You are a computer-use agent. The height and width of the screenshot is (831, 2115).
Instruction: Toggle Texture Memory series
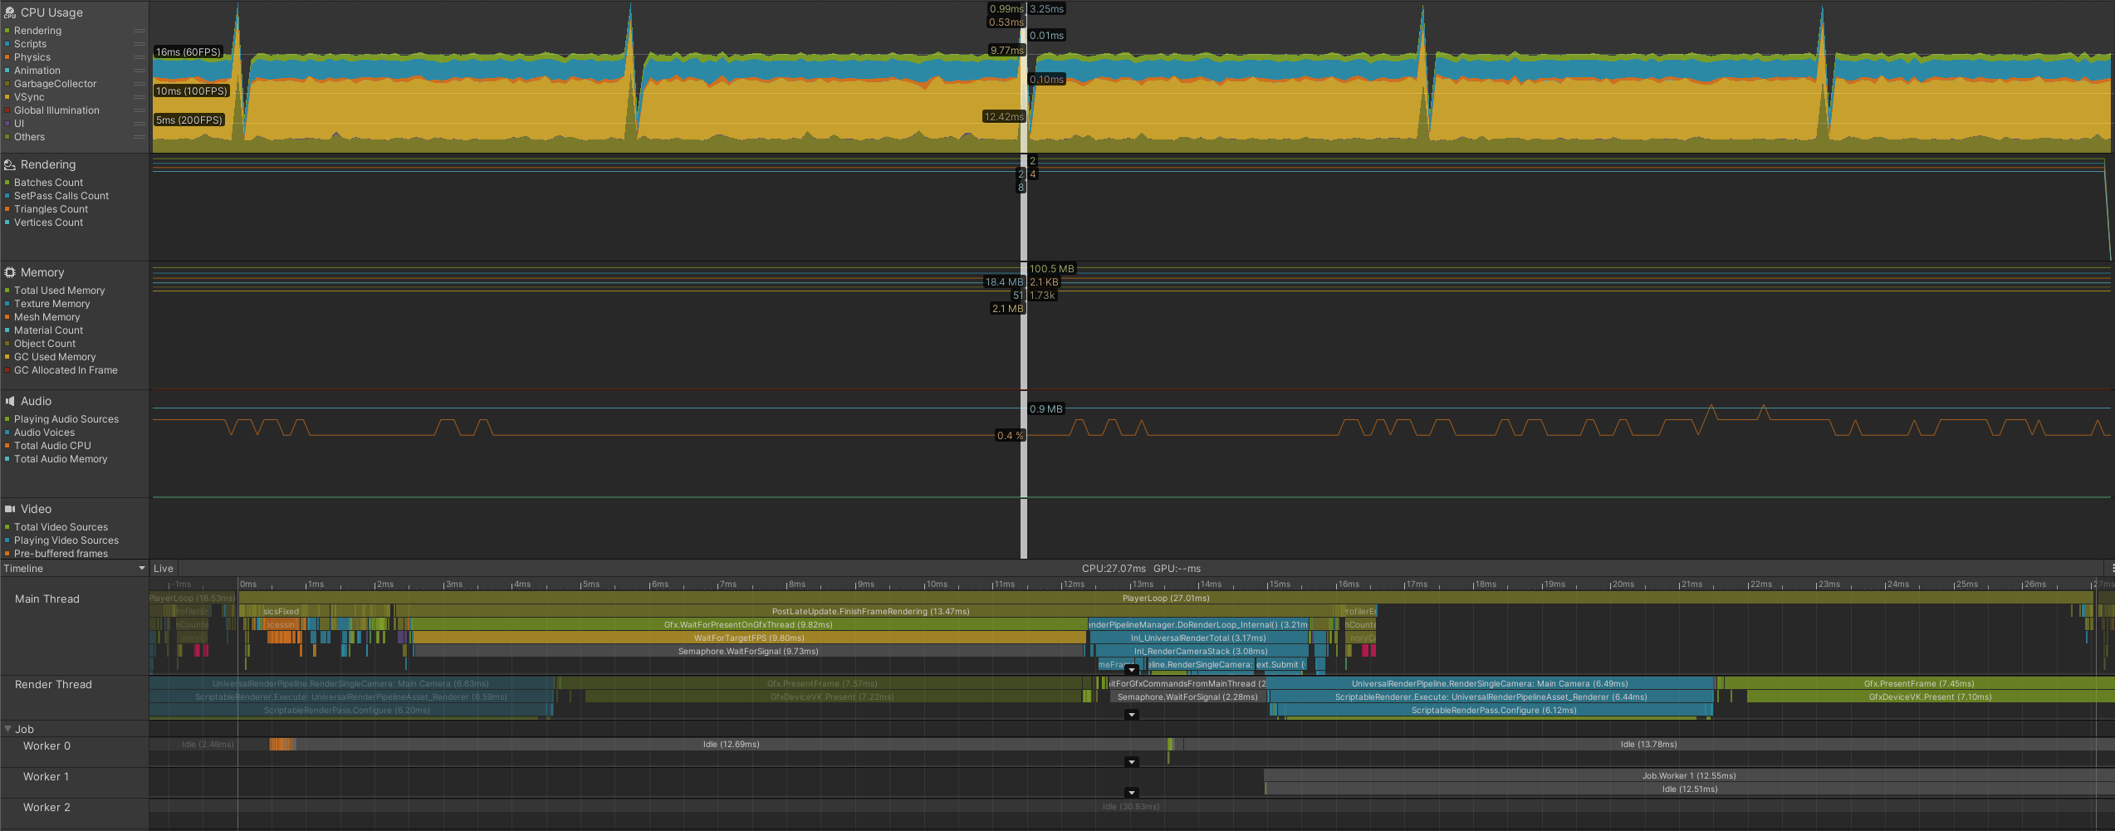[x=7, y=304]
